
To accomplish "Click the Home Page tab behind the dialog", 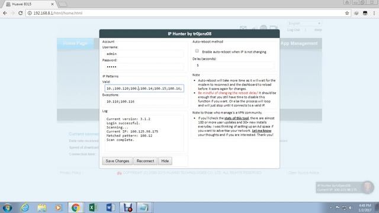I will click(x=75, y=43).
